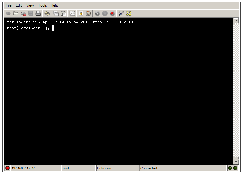The height and width of the screenshot is (174, 242).
Task: Click the red stop button icon
Action: click(x=112, y=13)
